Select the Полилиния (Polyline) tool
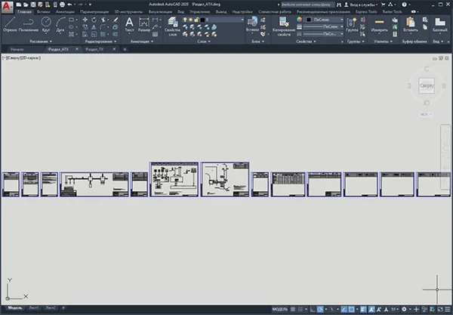The height and width of the screenshot is (315, 453). [x=28, y=23]
